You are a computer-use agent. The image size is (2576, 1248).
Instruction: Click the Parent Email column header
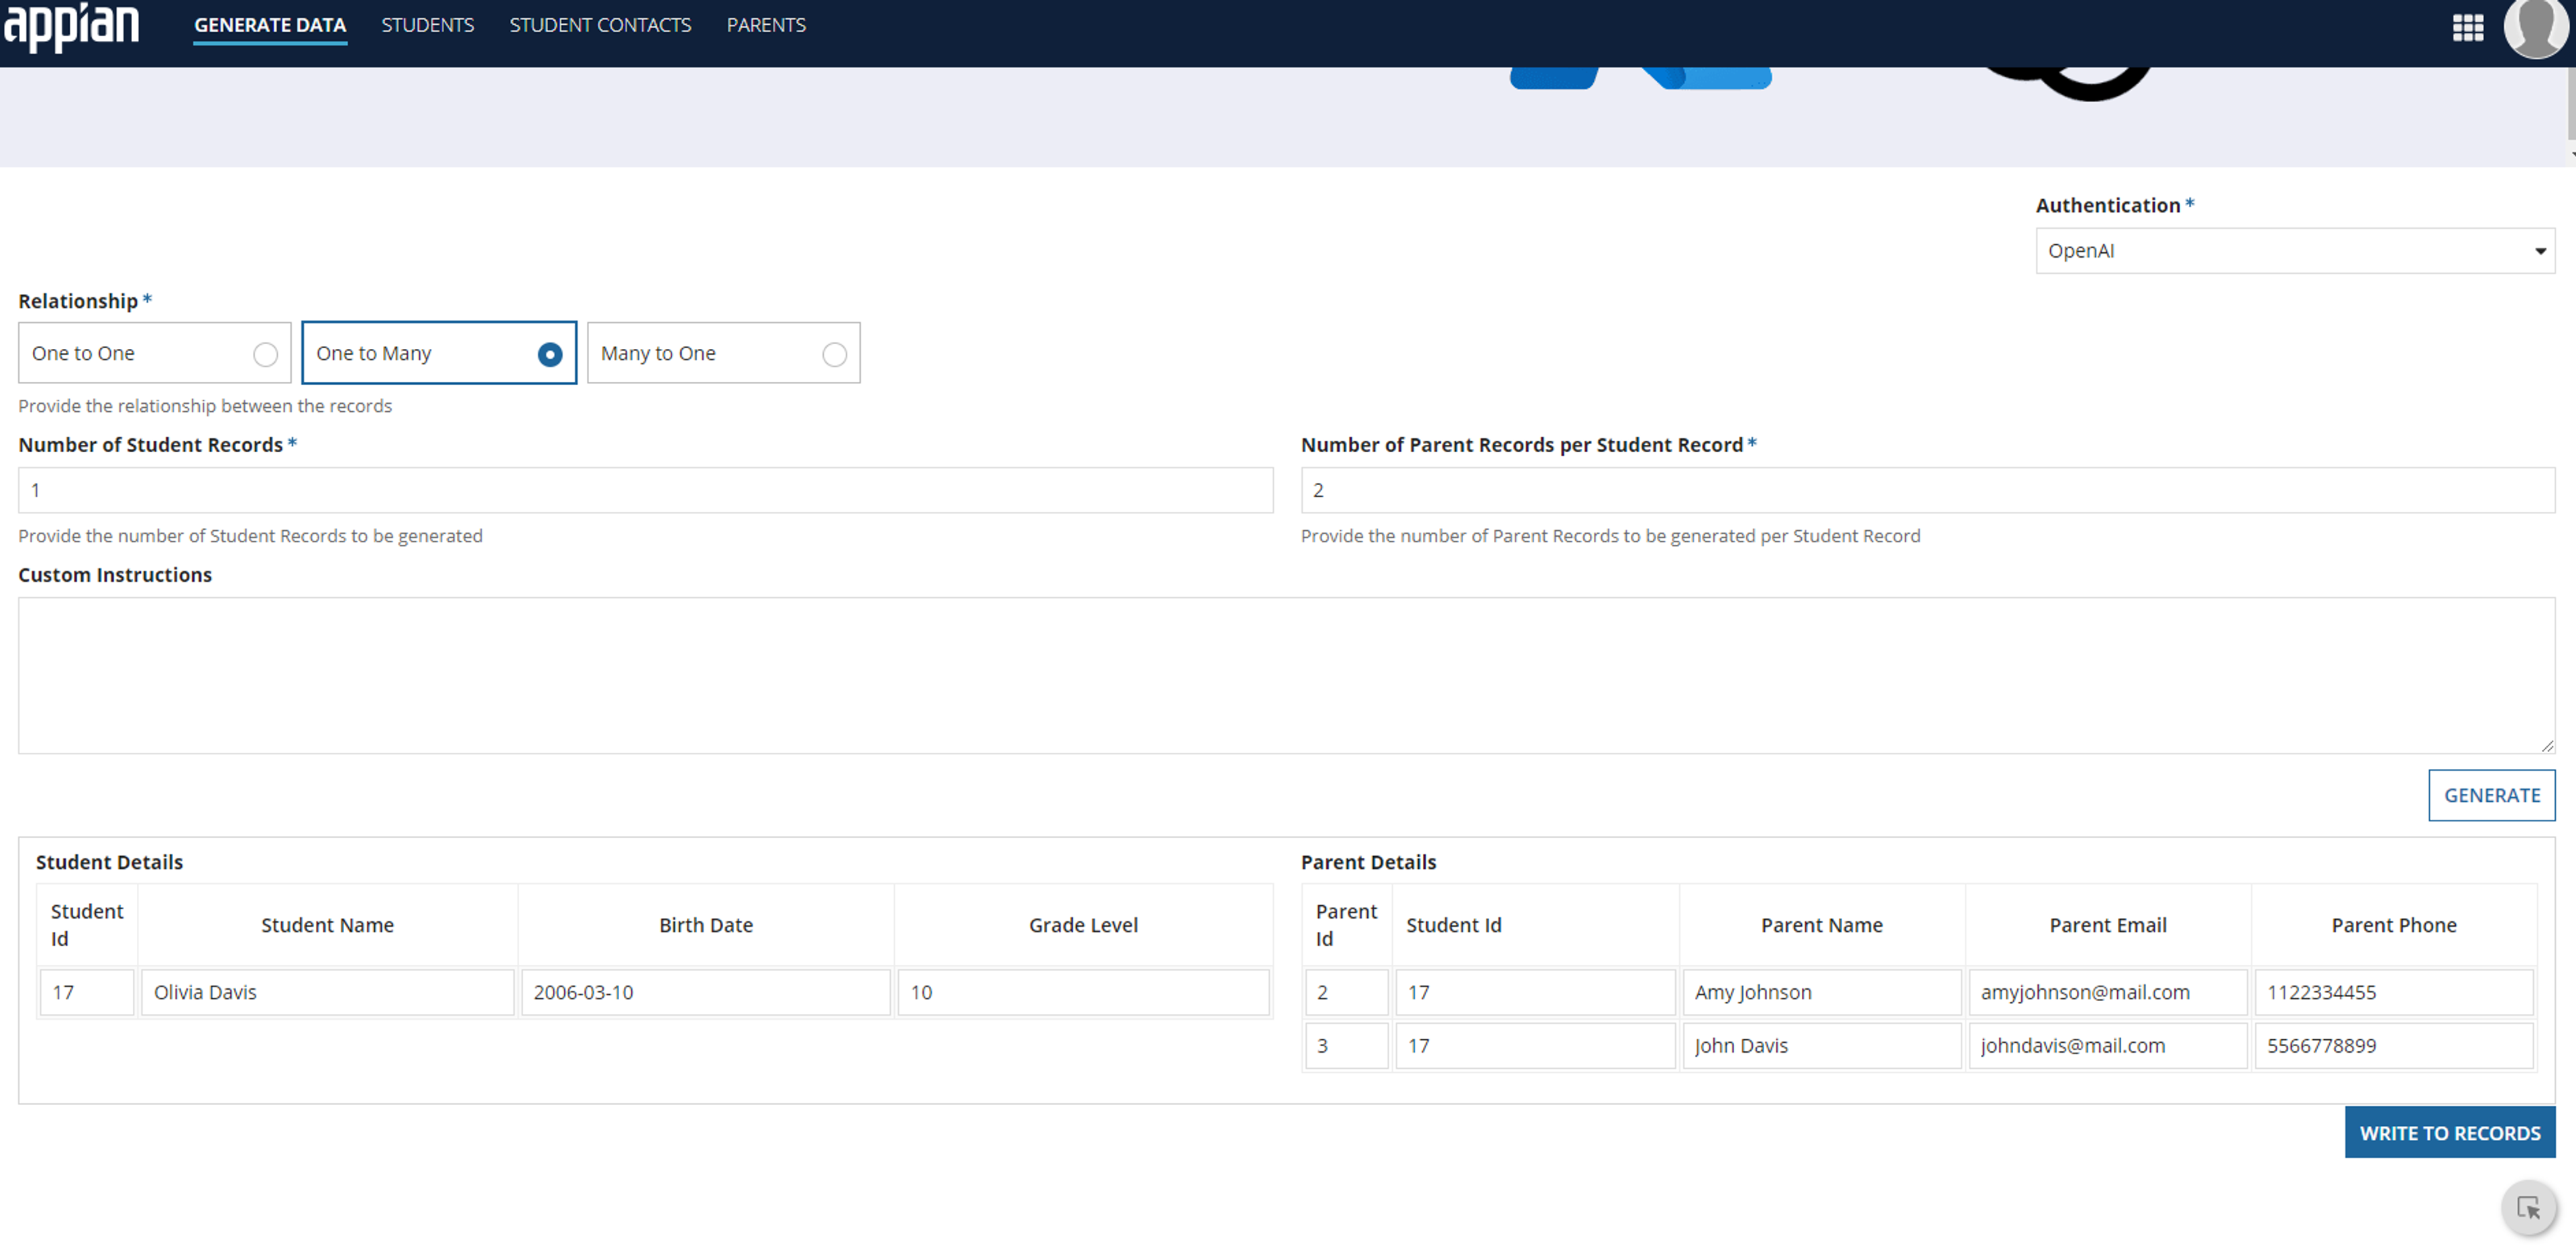click(x=2107, y=925)
